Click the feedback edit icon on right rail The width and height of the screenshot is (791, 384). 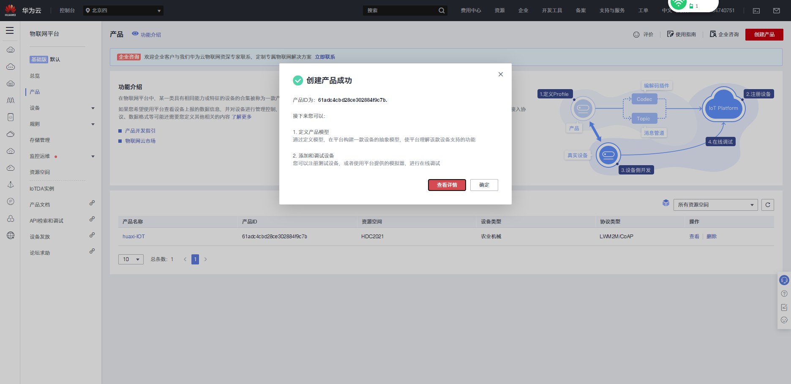click(x=784, y=307)
